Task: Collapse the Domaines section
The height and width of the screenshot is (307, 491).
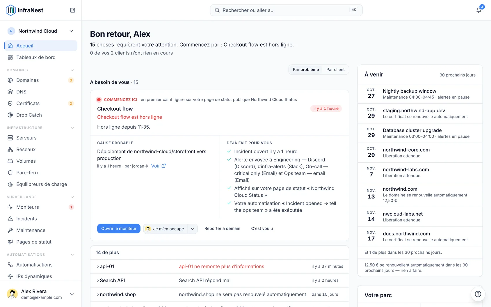Action: pos(72,70)
